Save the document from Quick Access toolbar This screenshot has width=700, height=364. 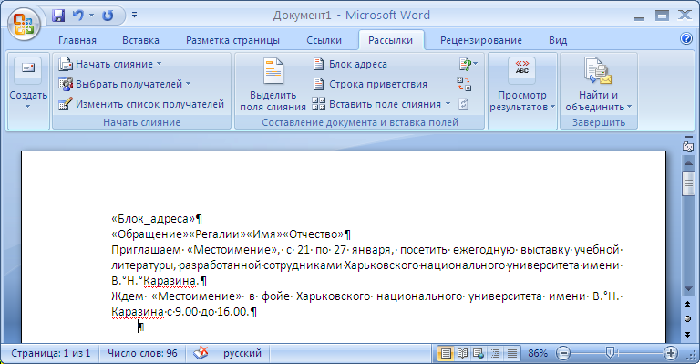(58, 16)
